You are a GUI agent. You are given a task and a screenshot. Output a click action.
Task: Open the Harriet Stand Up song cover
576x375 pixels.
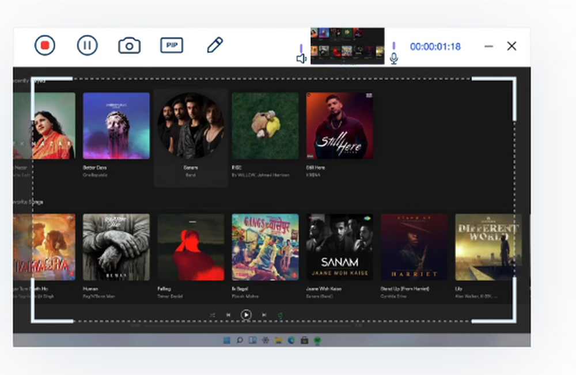[x=414, y=247]
